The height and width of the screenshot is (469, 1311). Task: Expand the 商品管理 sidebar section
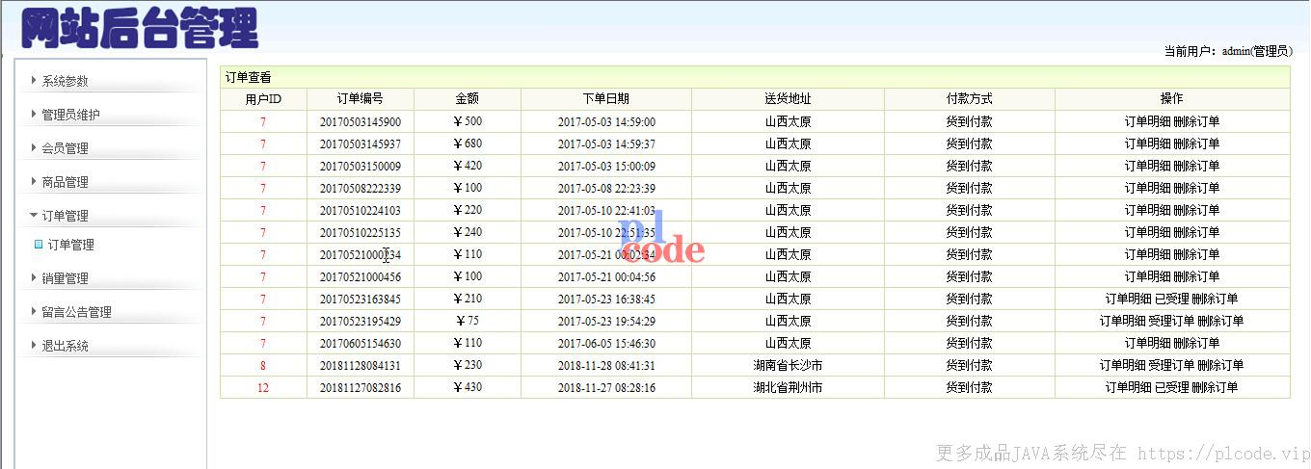[65, 182]
